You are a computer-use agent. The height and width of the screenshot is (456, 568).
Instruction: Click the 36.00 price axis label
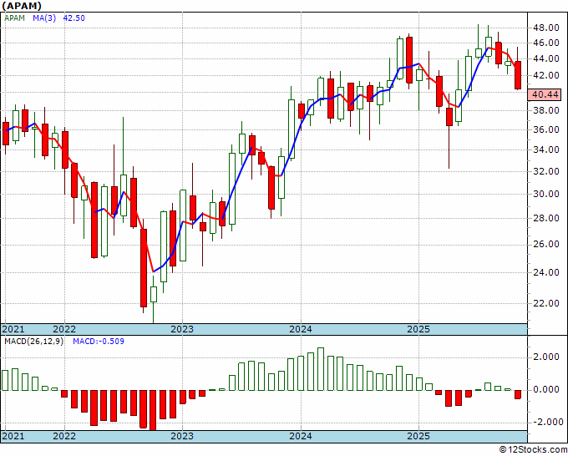[545, 129]
